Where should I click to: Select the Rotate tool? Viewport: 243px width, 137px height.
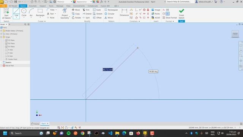click(76, 18)
